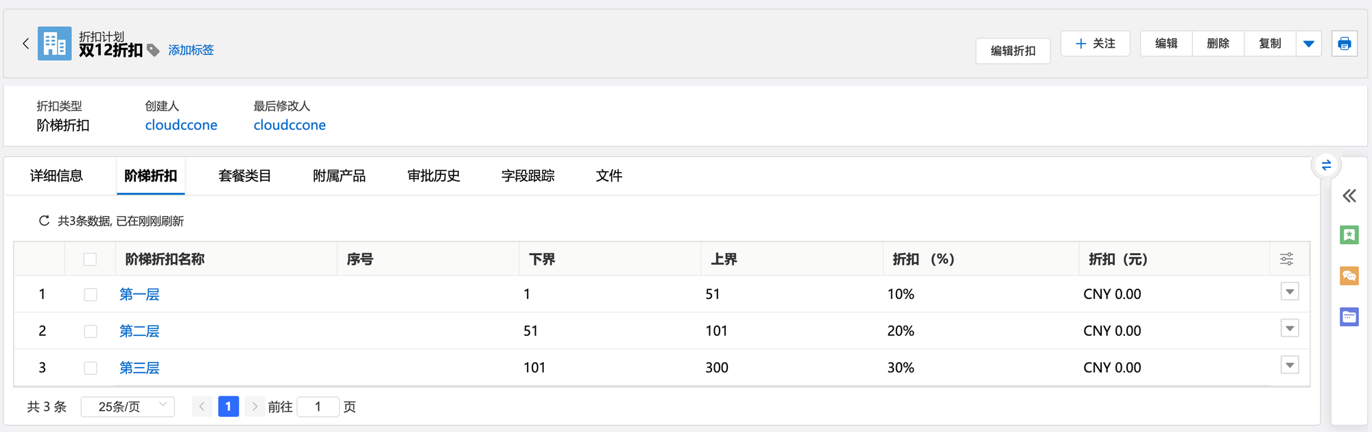Viewport: 1372px width, 432px height.
Task: Open the table column settings icon
Action: [1286, 259]
